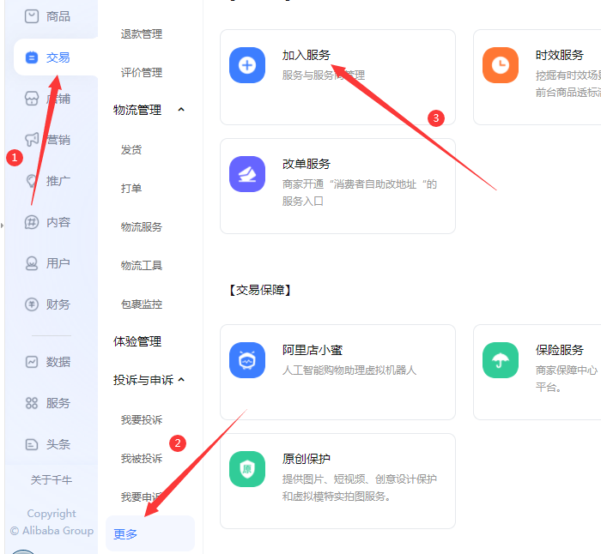Click the green shield 原创保护 icon
The image size is (601, 554).
click(247, 469)
